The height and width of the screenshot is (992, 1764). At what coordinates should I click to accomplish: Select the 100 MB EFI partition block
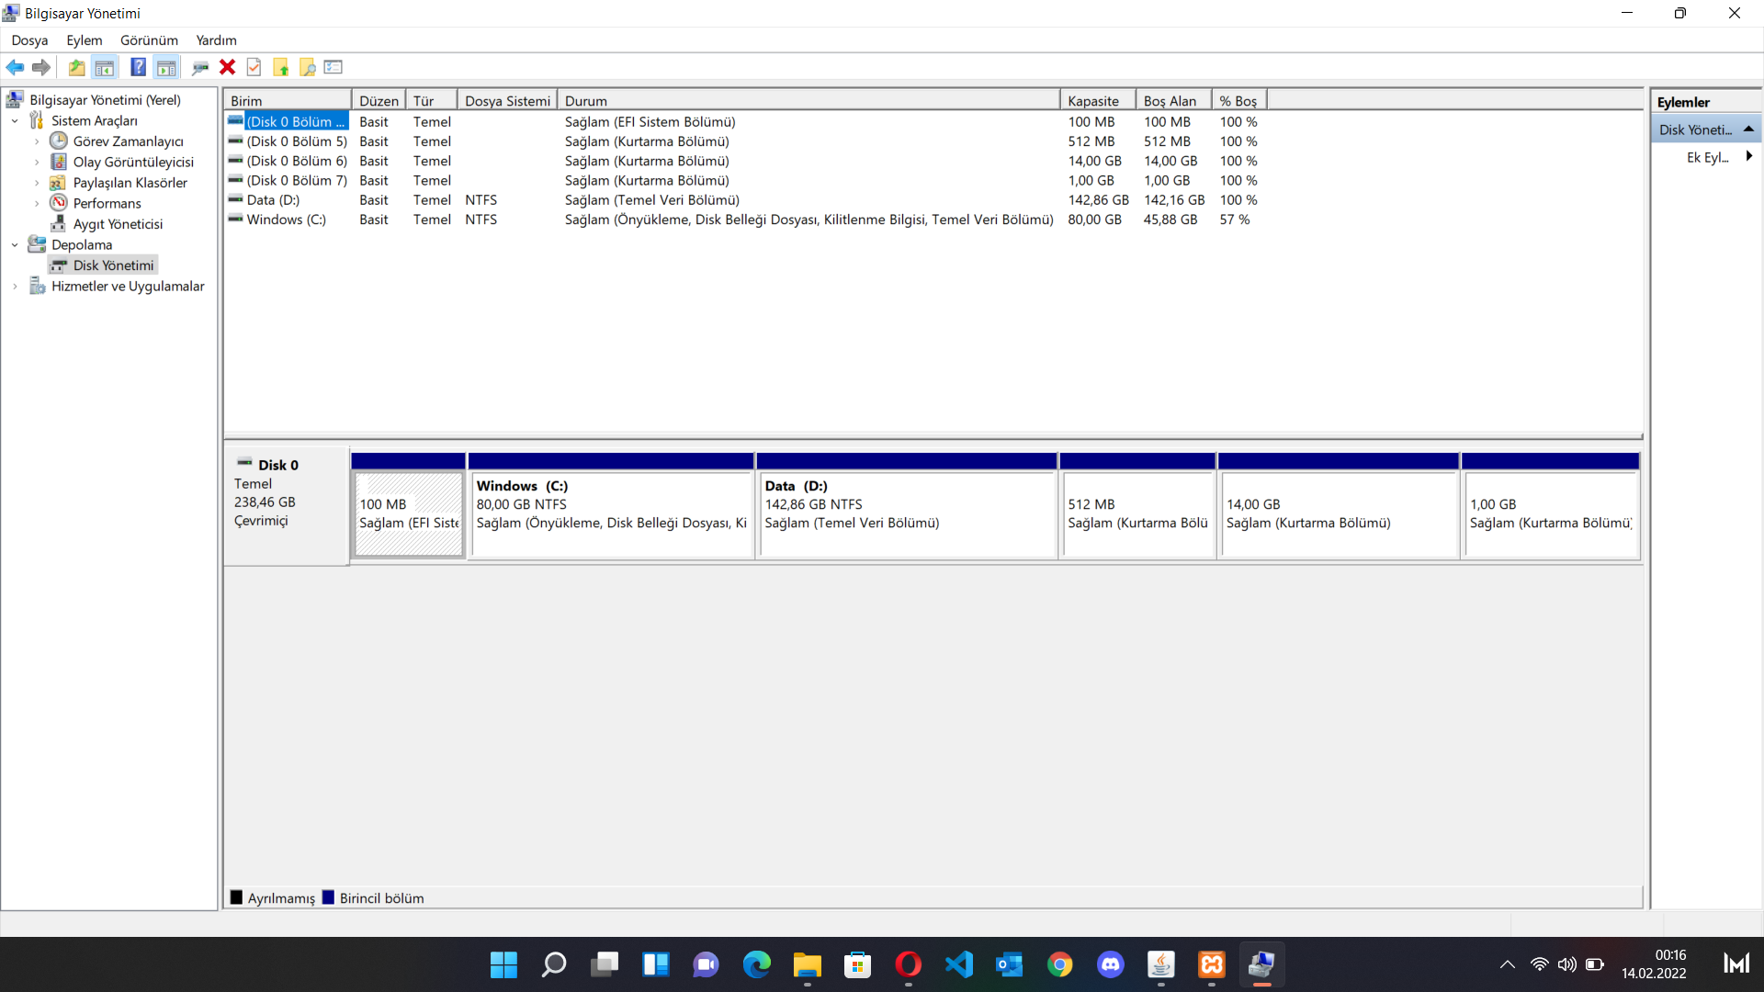coord(409,505)
